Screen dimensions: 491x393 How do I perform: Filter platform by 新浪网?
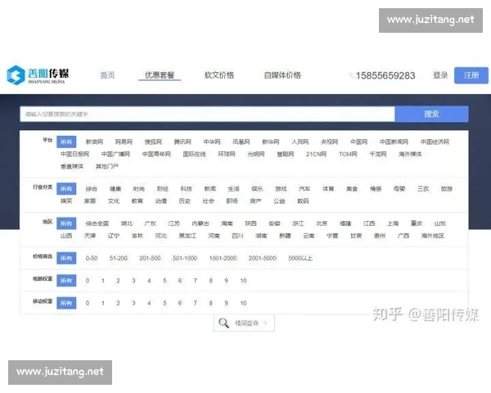tap(94, 142)
